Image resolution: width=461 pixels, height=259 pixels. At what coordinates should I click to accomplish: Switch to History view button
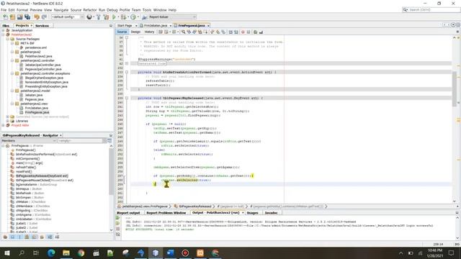(x=149, y=32)
